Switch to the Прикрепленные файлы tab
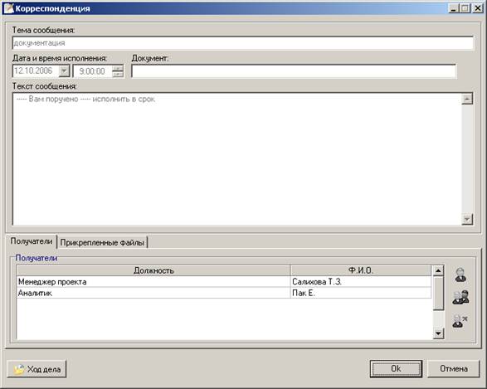This screenshot has height=389, width=487. click(102, 242)
